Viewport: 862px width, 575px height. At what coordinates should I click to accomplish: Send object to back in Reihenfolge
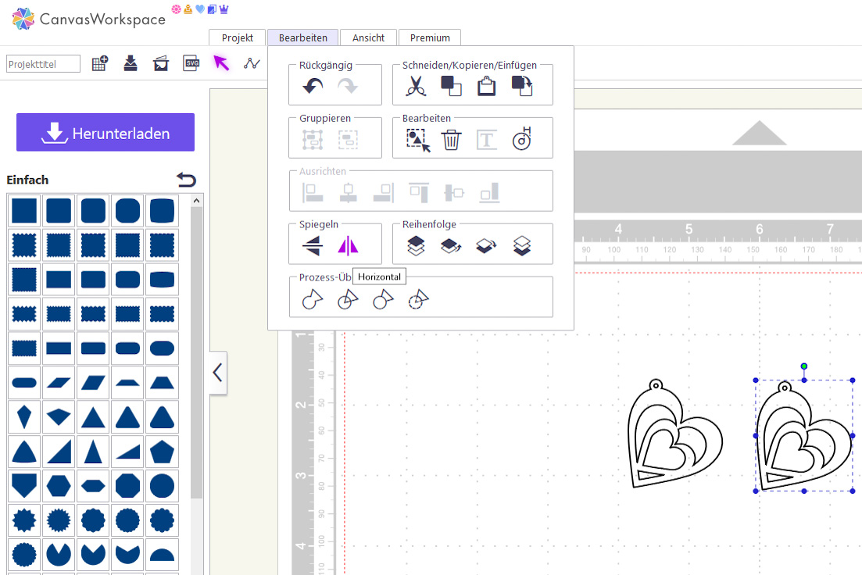522,246
